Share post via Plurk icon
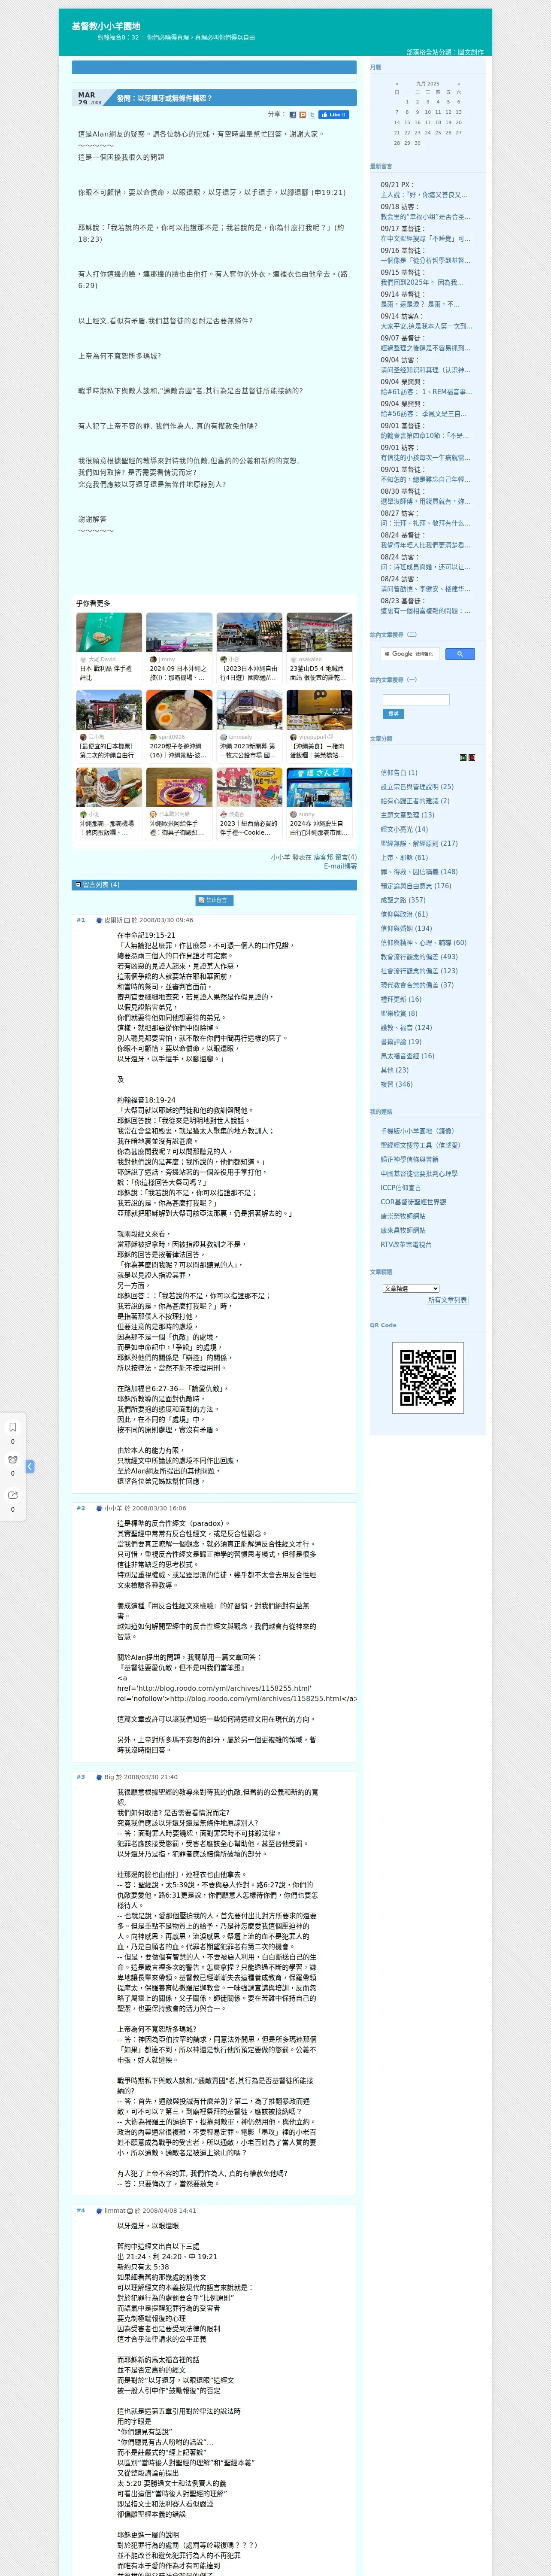 pyautogui.click(x=302, y=115)
